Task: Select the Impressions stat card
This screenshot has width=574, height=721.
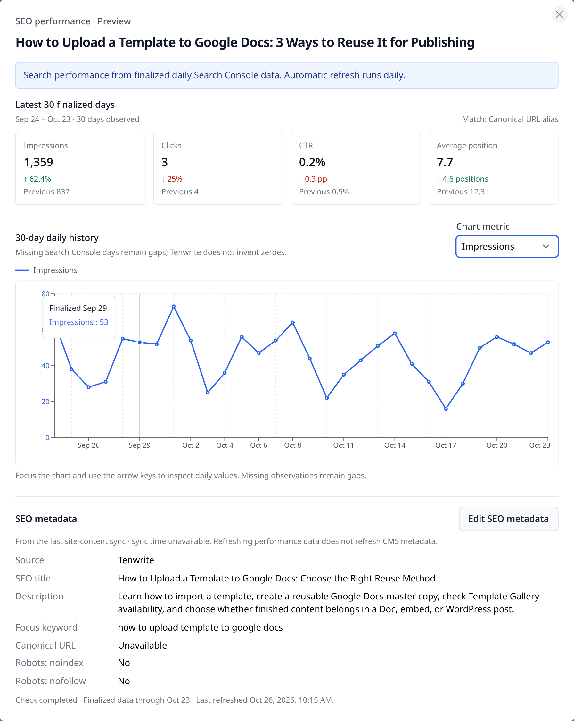Action: pyautogui.click(x=80, y=168)
